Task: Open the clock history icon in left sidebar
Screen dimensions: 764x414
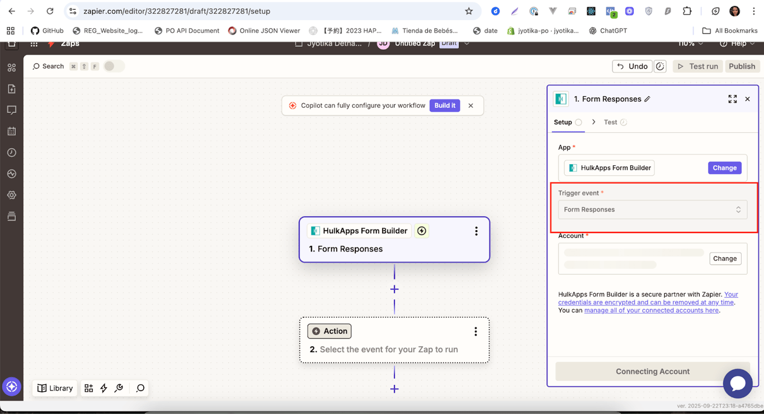Action: (x=12, y=153)
